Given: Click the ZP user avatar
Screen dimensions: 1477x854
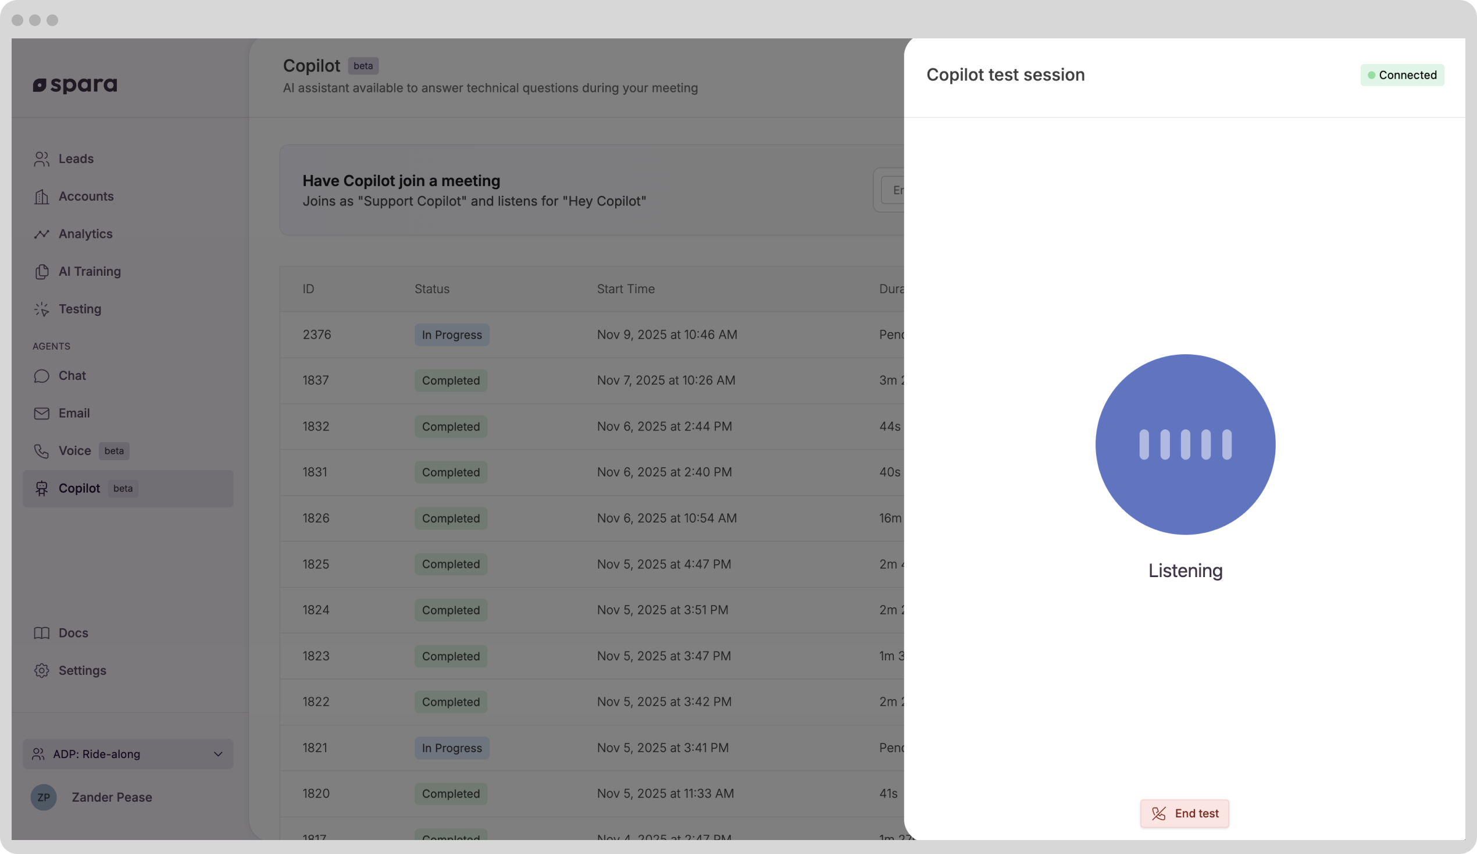Looking at the screenshot, I should (44, 797).
